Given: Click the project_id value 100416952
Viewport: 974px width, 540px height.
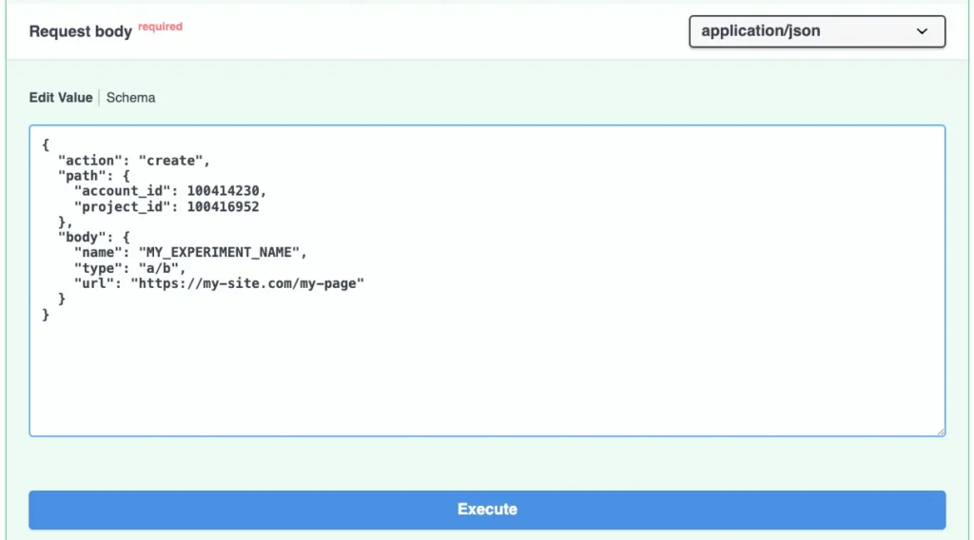Looking at the screenshot, I should [x=223, y=206].
